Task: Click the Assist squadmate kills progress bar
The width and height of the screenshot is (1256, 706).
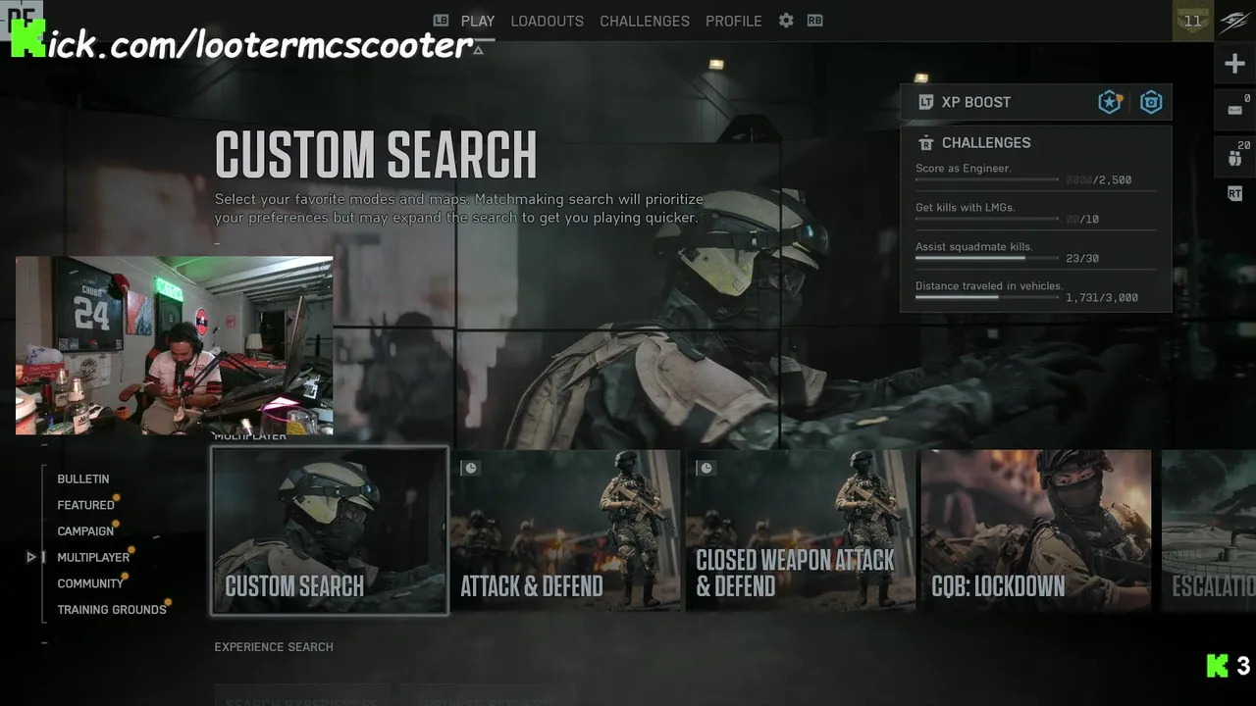Action: coord(987,258)
